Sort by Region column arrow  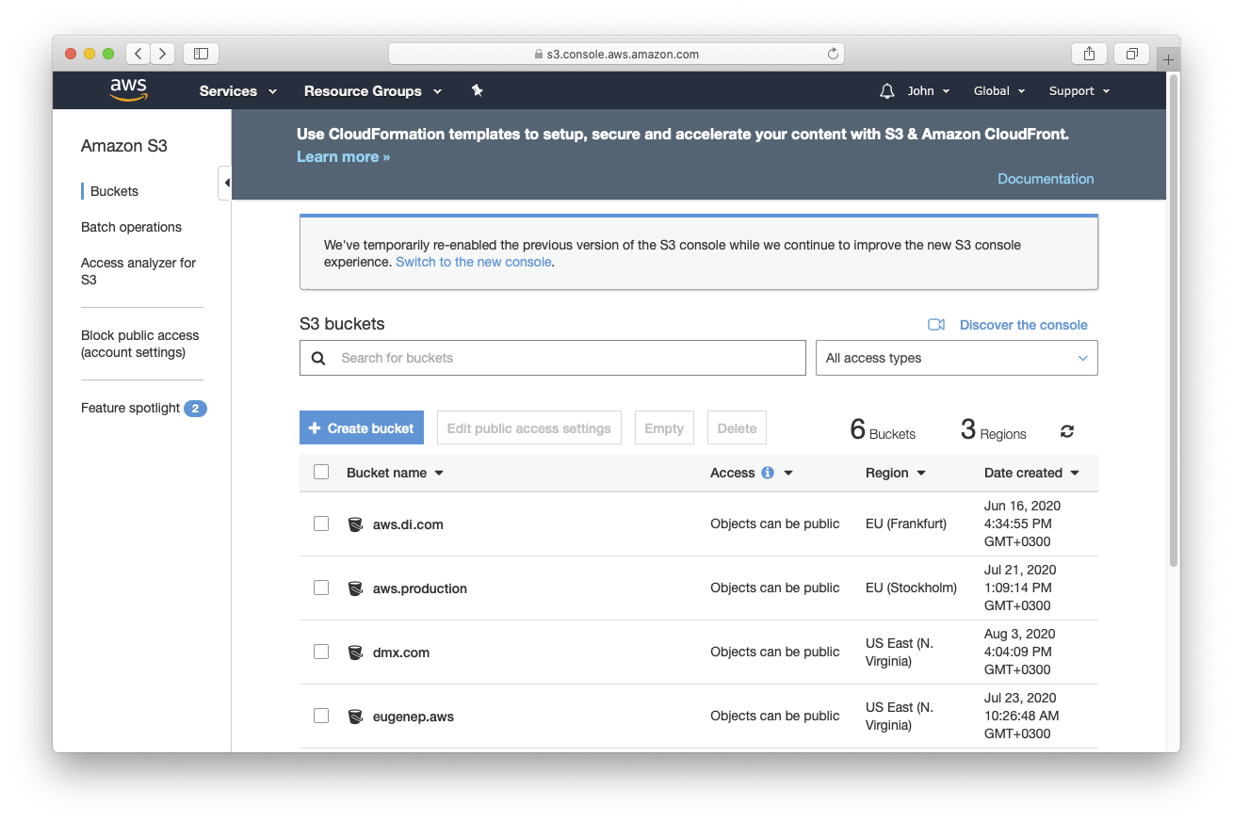tap(921, 474)
